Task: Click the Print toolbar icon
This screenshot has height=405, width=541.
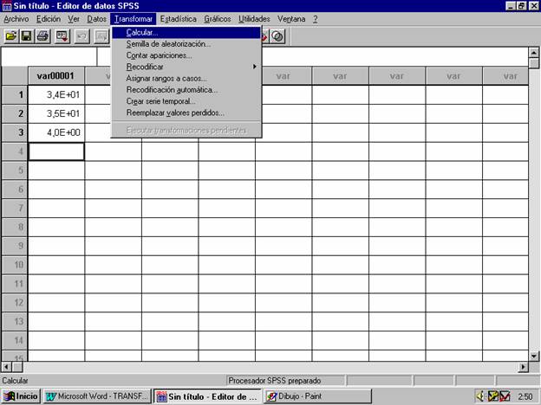Action: coord(42,36)
